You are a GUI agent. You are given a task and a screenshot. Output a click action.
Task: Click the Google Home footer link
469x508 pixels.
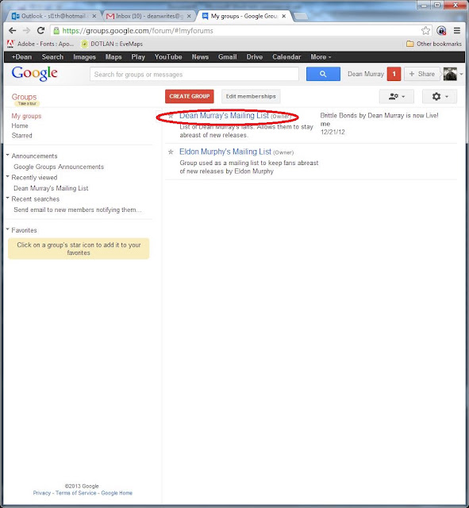pyautogui.click(x=117, y=493)
